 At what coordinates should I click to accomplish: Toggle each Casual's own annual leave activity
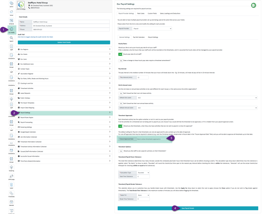tap(121, 103)
